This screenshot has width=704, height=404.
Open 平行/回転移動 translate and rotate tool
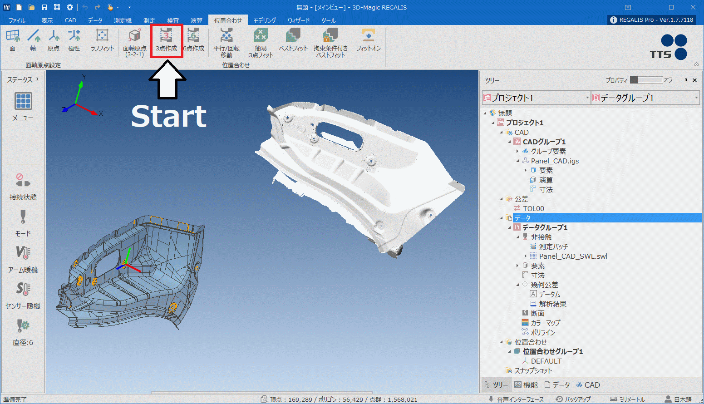226,43
